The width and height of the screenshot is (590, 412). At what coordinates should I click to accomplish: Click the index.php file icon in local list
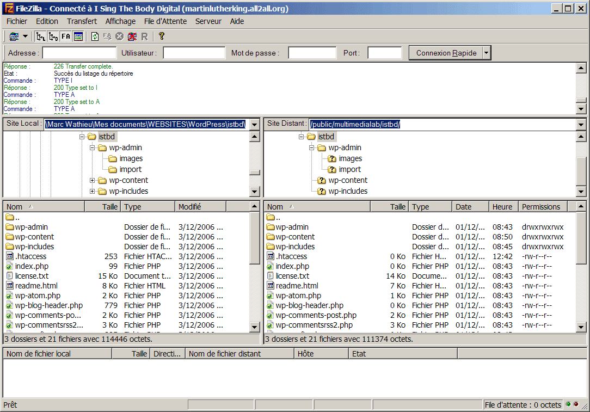(10, 266)
